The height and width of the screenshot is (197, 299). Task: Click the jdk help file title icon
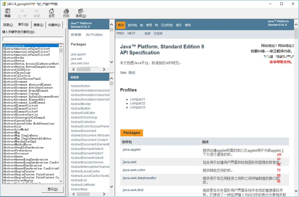[x=4, y=4]
